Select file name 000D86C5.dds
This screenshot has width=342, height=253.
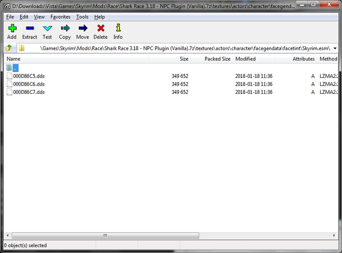pyautogui.click(x=29, y=76)
